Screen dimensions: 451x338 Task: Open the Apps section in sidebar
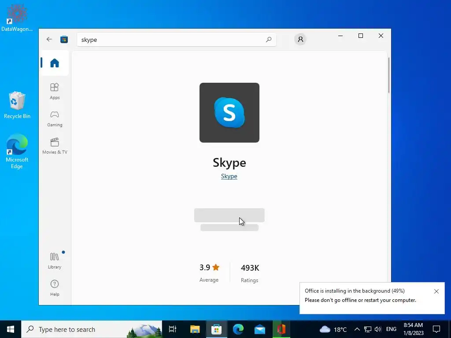(55, 91)
